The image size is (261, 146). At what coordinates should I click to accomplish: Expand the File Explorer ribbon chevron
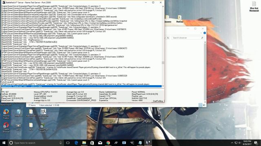(201, 33)
